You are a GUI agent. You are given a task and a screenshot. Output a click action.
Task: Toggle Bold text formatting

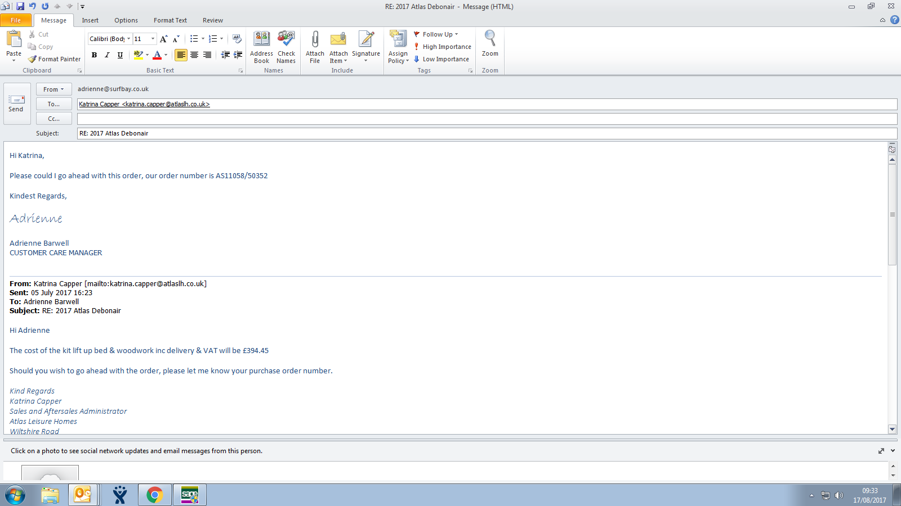94,55
